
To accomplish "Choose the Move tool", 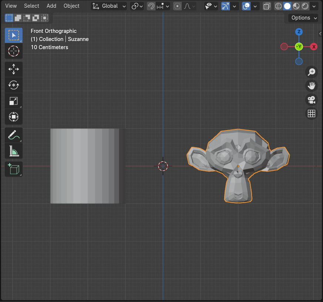I will click(x=14, y=69).
